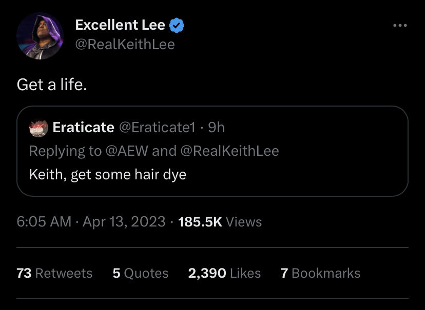This screenshot has height=310, width=425.
Task: Open the 5 Quotes list
Action: click(140, 273)
